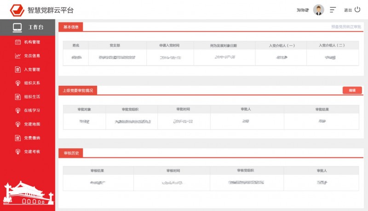Viewport: 368px width, 211px height.
Task: Click the 姓名 column header
Action: click(x=76, y=45)
